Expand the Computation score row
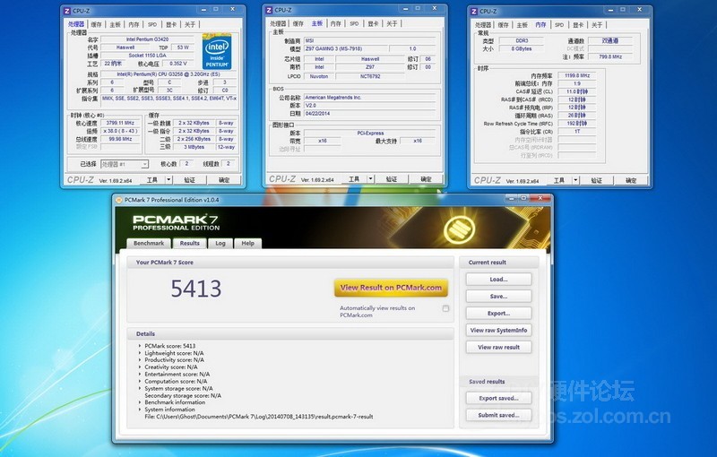 tap(140, 381)
